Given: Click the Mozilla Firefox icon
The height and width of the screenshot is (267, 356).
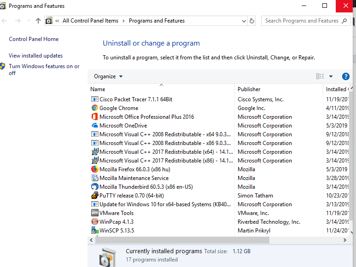Looking at the screenshot, I should pyautogui.click(x=95, y=169).
